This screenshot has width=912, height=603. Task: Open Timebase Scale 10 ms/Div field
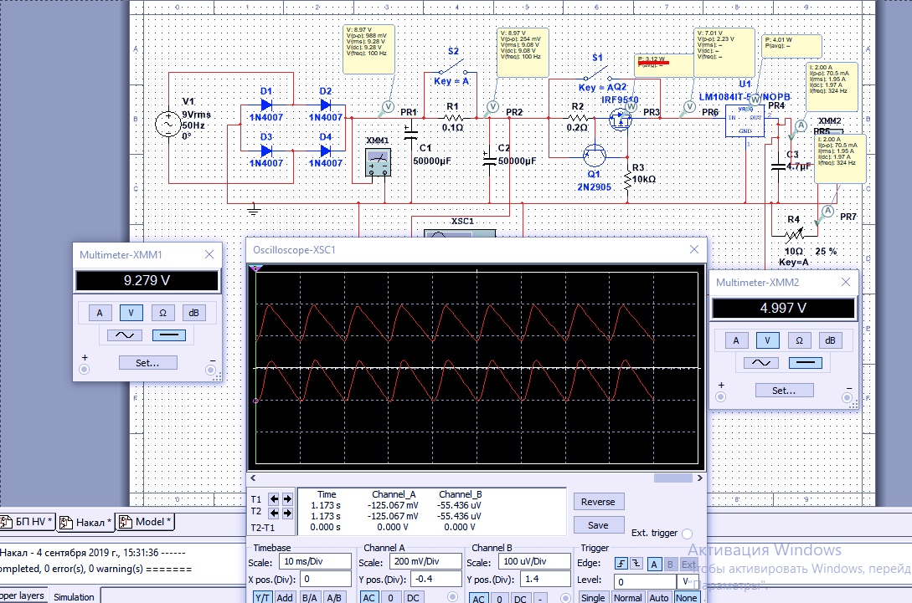(313, 562)
